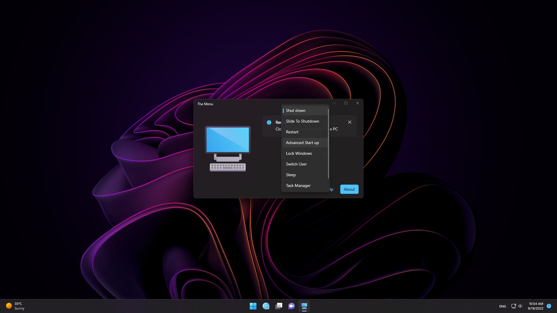Minimize The Menu window
Viewport: 557px width, 313px height.
coord(334,103)
